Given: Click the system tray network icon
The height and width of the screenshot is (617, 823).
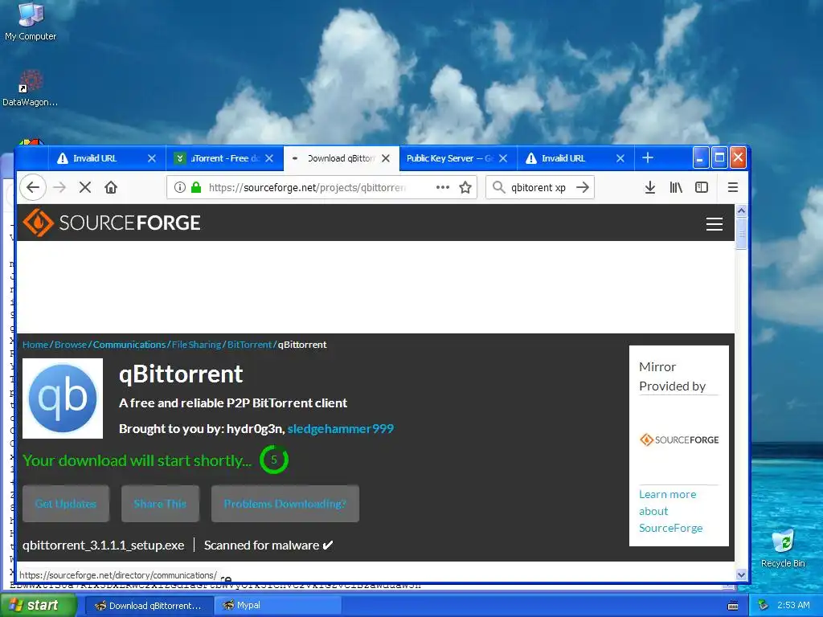Looking at the screenshot, I should click(764, 606).
